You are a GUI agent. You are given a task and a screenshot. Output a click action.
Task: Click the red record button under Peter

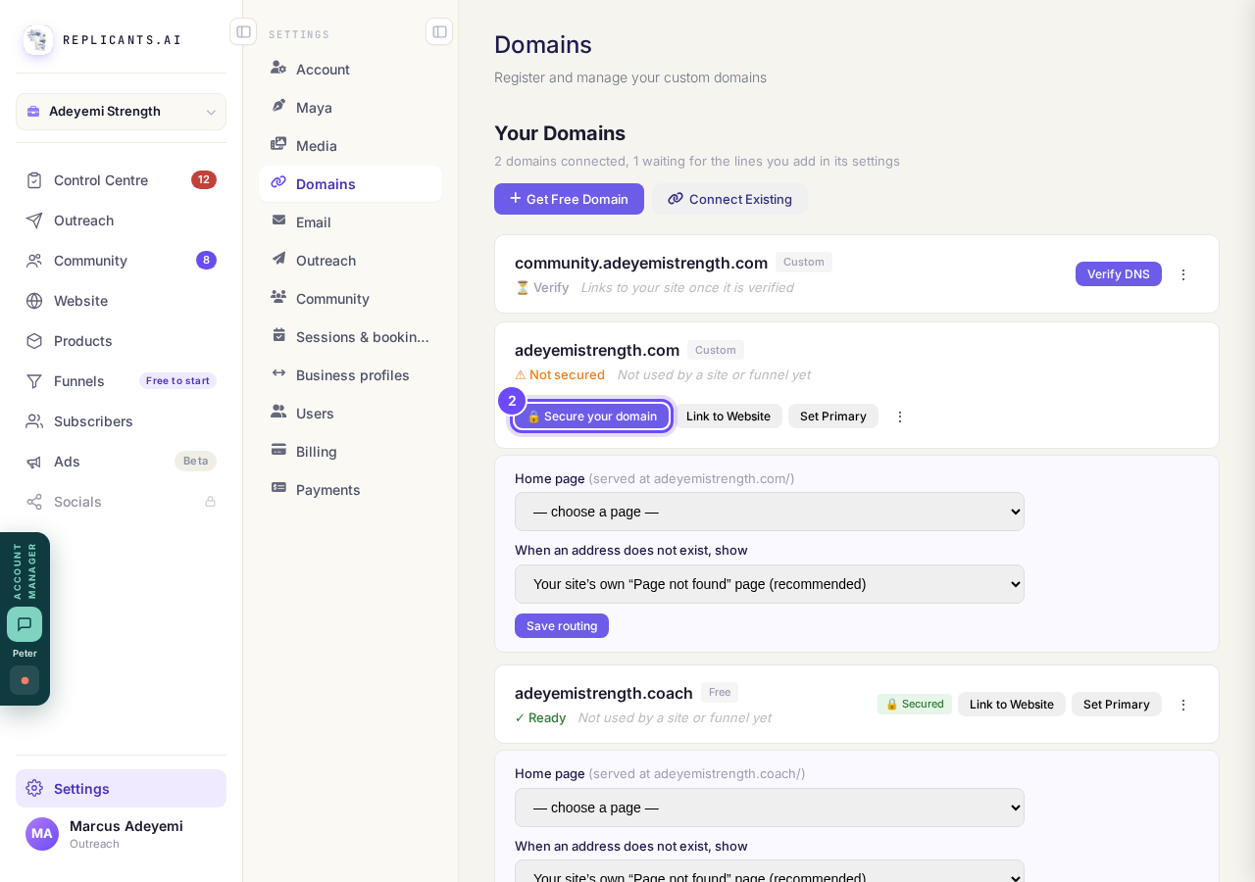[25, 680]
